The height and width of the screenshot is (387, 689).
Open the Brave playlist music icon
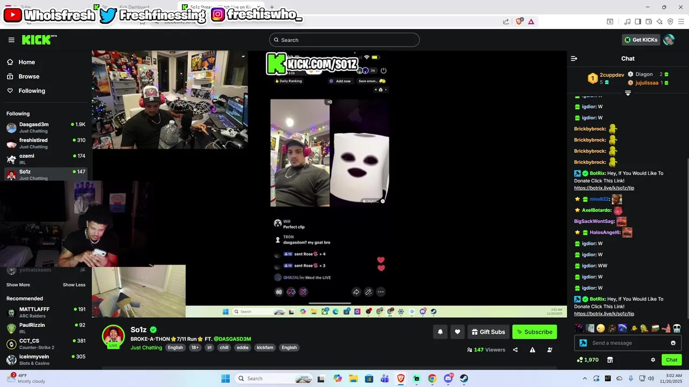[627, 21]
